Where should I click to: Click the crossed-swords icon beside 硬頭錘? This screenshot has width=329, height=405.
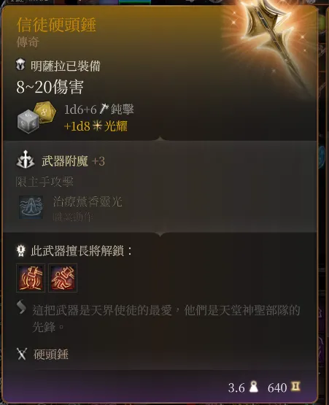click(22, 354)
